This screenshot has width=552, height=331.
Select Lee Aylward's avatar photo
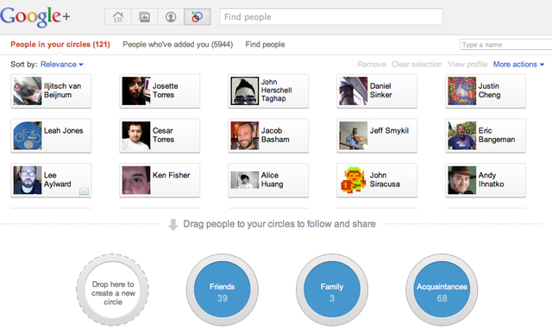point(28,180)
